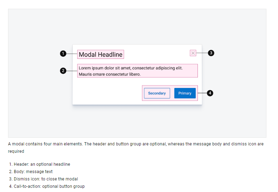
Task: Click the 'Header: an optional headline' list item
Action: click(x=42, y=164)
